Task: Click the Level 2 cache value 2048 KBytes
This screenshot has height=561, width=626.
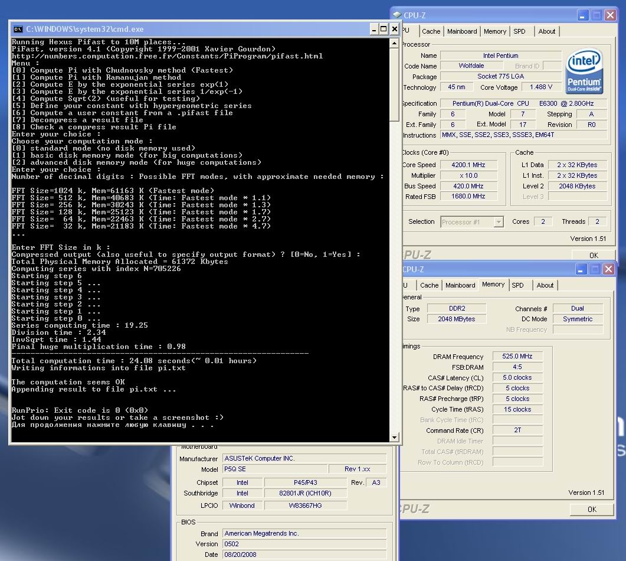Action: tap(577, 186)
